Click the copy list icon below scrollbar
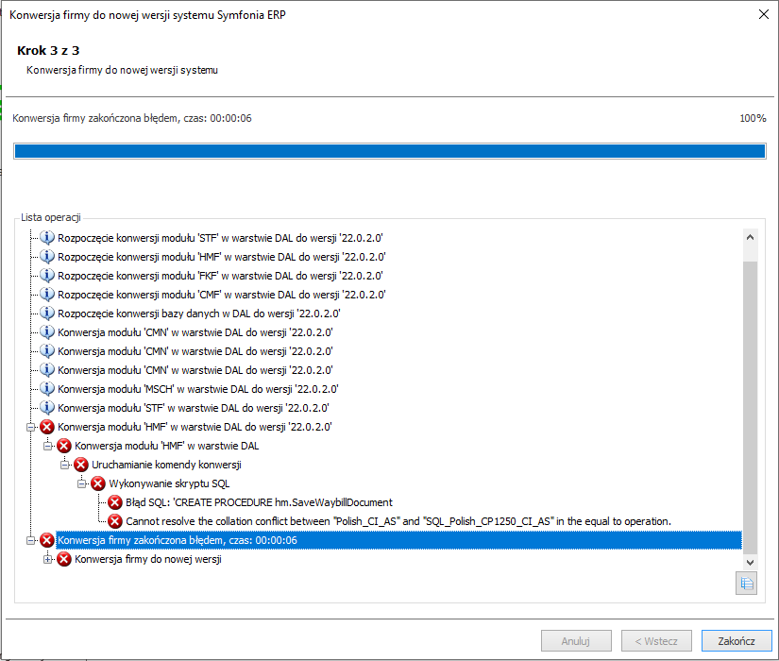The width and height of the screenshot is (779, 661). coord(747,583)
